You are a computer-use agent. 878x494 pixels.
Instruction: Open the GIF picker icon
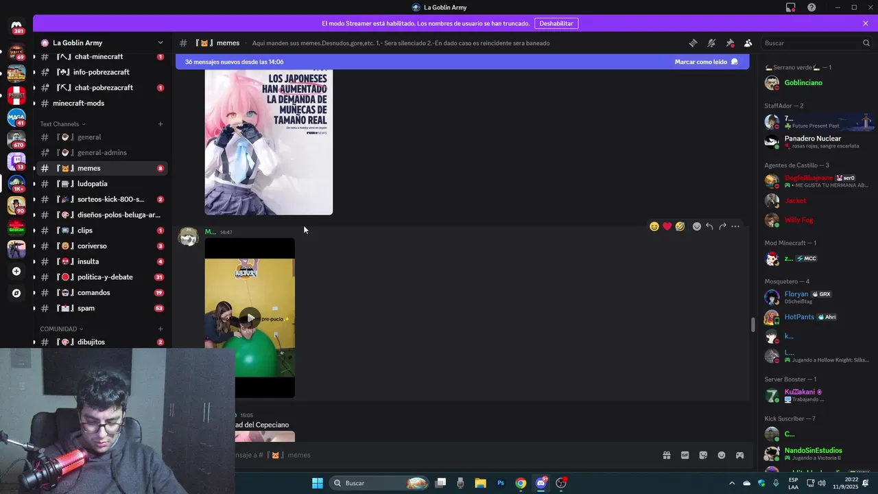(x=685, y=455)
